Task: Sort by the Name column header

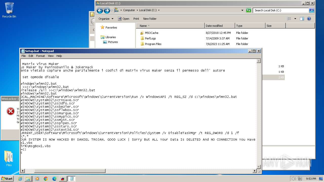Action: 170,26
